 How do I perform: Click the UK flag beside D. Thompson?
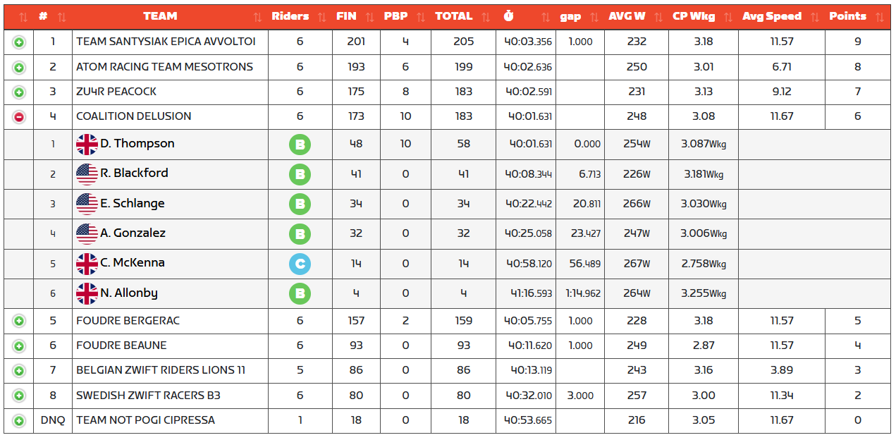click(x=87, y=145)
